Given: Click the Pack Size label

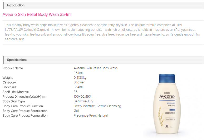Looking at the screenshot, I should click(9, 87).
